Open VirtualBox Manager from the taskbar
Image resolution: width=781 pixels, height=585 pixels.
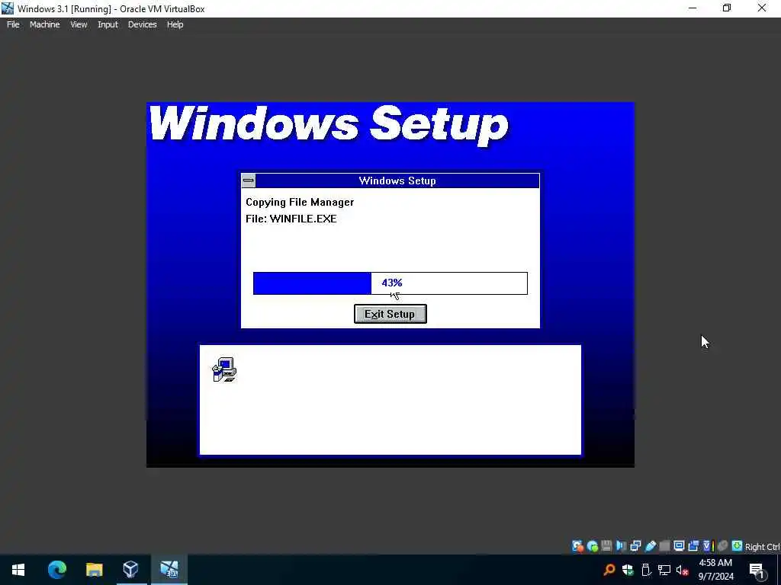131,570
